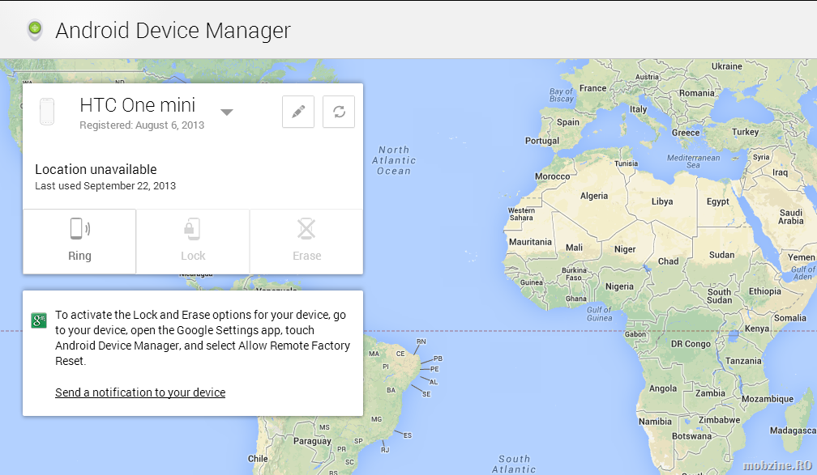Click Turkey label on the map

click(x=745, y=132)
